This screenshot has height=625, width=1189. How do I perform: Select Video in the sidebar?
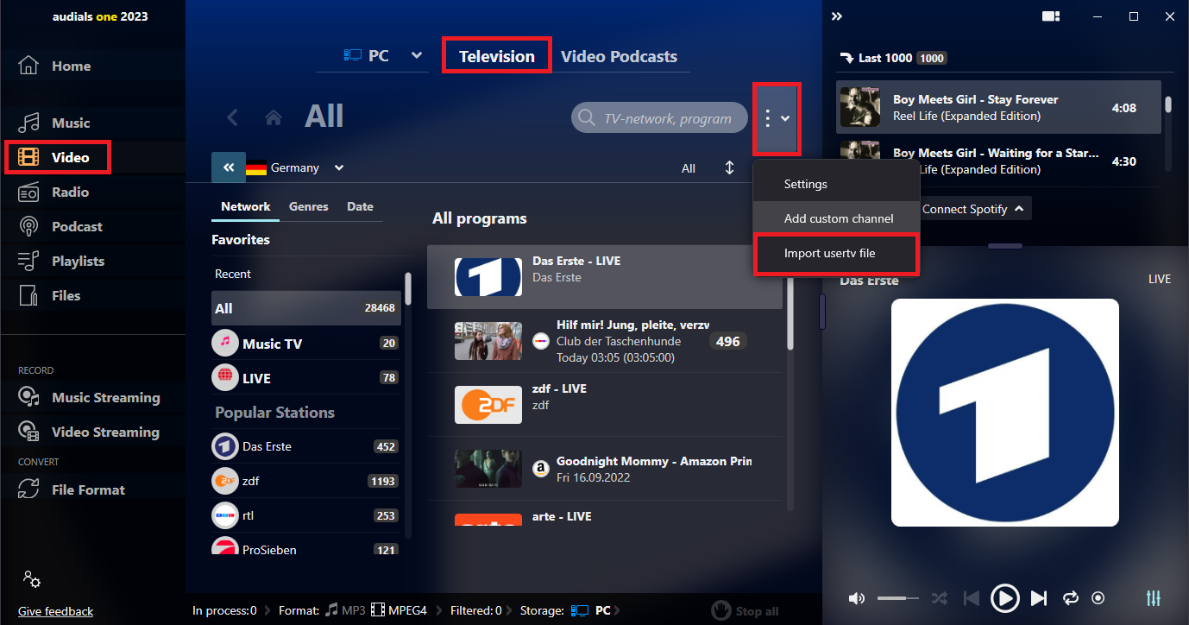pyautogui.click(x=59, y=157)
